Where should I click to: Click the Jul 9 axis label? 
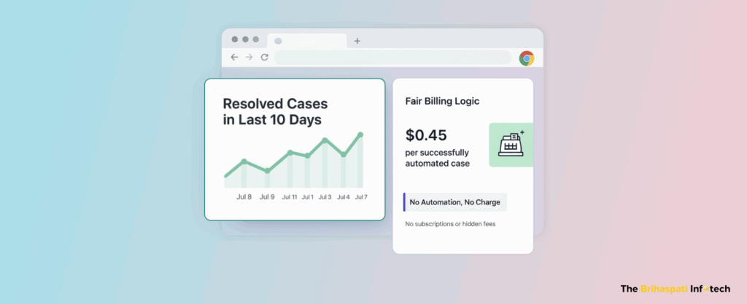267,196
